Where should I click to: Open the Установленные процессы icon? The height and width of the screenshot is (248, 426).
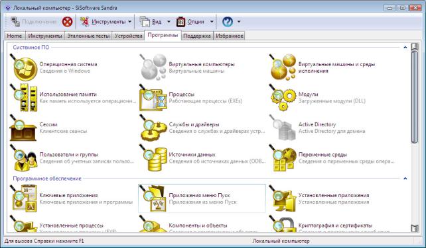tap(23, 224)
